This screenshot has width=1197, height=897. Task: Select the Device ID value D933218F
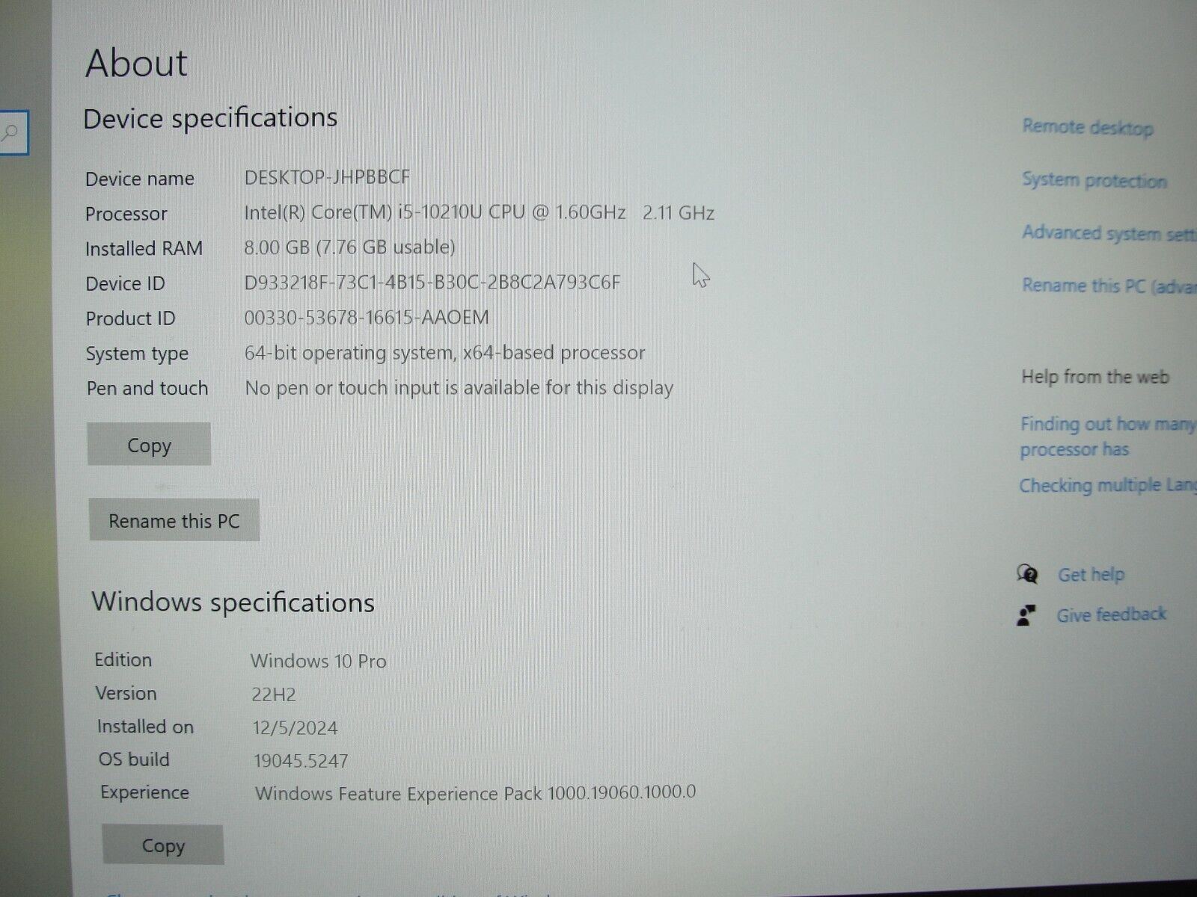(x=432, y=283)
